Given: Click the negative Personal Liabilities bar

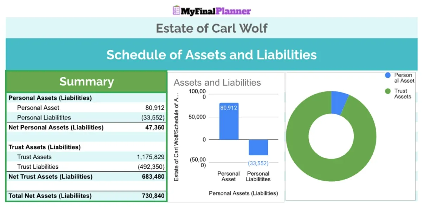Looking at the screenshot, I should [258, 147].
